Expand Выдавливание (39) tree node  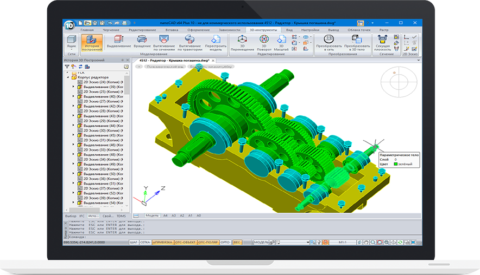pyautogui.click(x=73, y=87)
